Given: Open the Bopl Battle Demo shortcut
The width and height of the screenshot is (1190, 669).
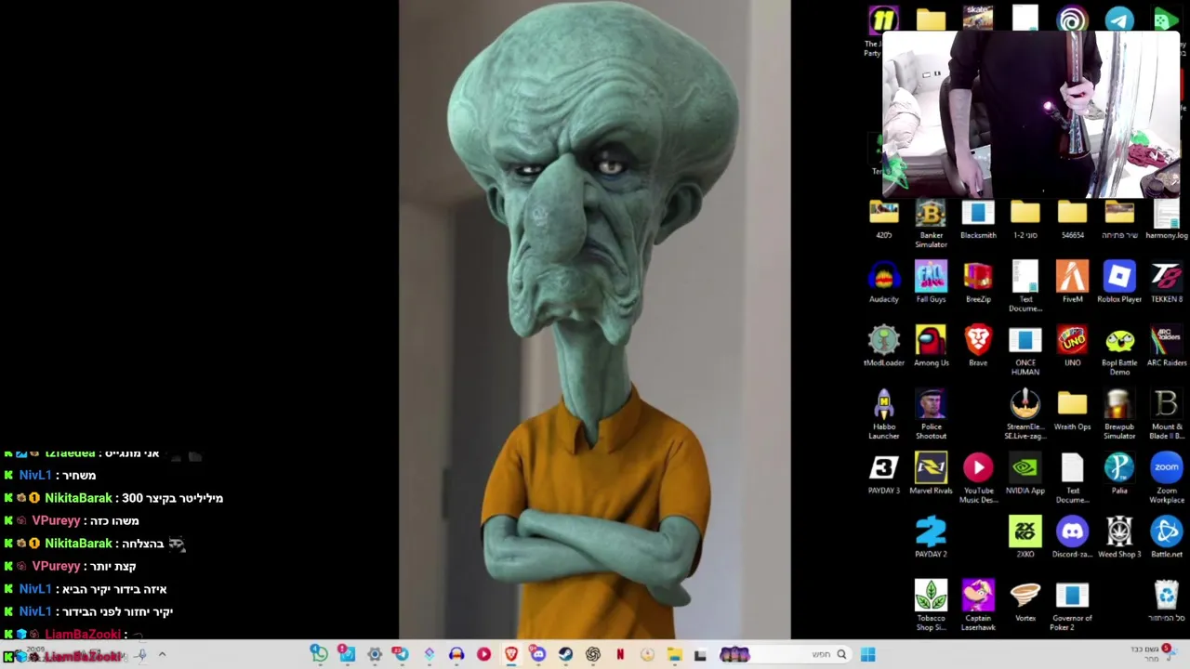Looking at the screenshot, I should coord(1119,351).
